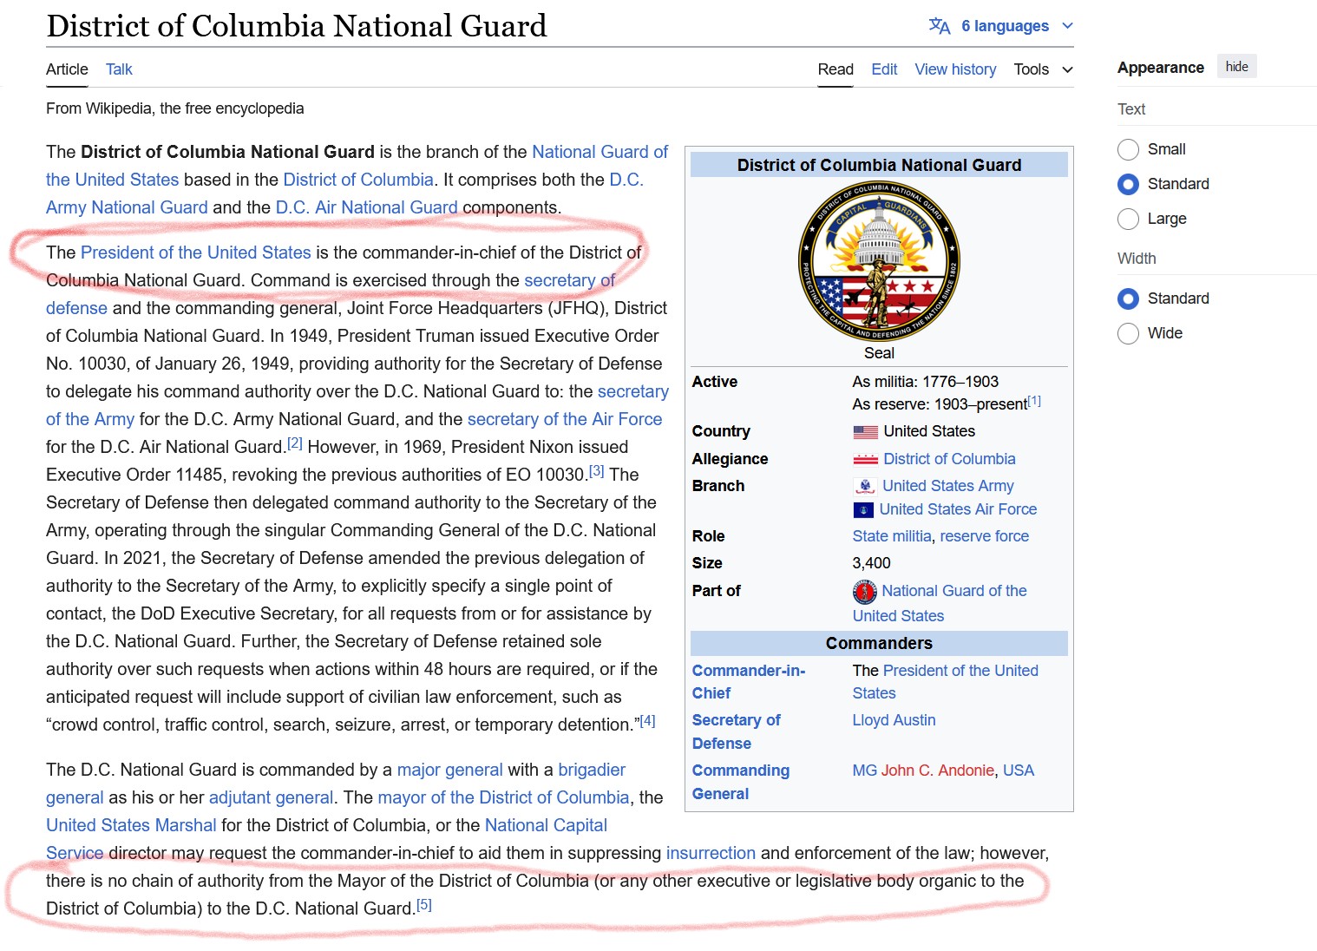Open D.C. Air National Guard link
Image resolution: width=1317 pixels, height=951 pixels.
click(x=366, y=207)
